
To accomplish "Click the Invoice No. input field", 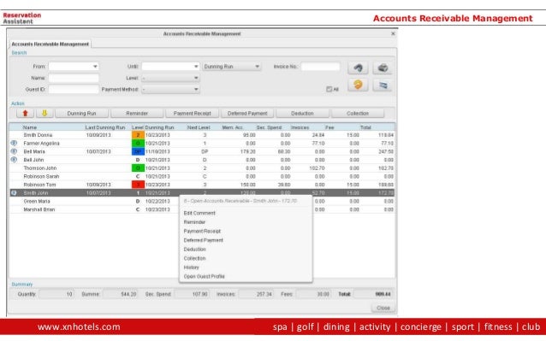I will coord(320,67).
